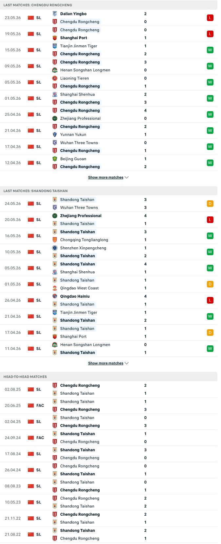Click the orange D result badge for 01.05.26 Shandong match

210,284
